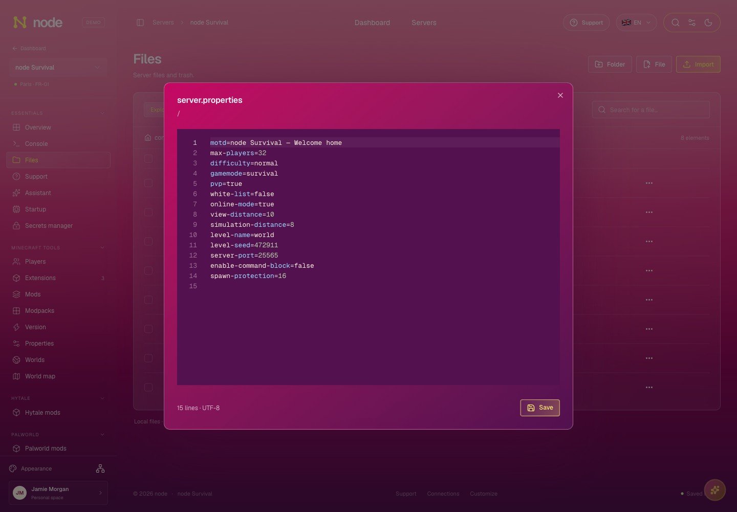Open the search magnifier icon in header

[x=676, y=23]
